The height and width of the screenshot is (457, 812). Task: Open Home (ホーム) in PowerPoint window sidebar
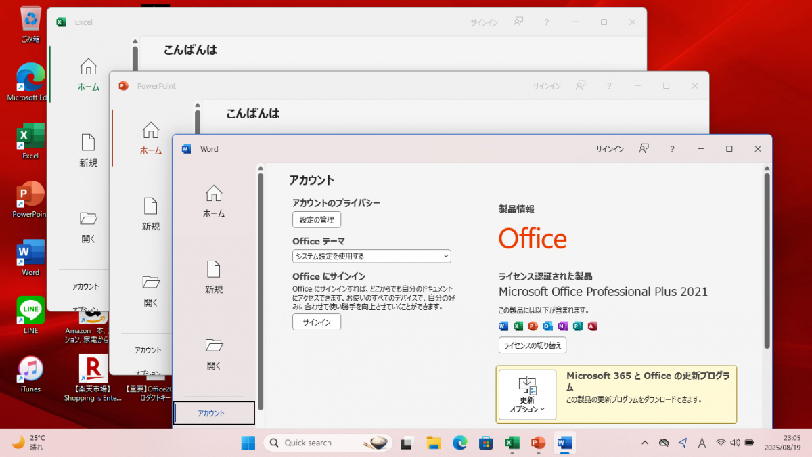[151, 138]
